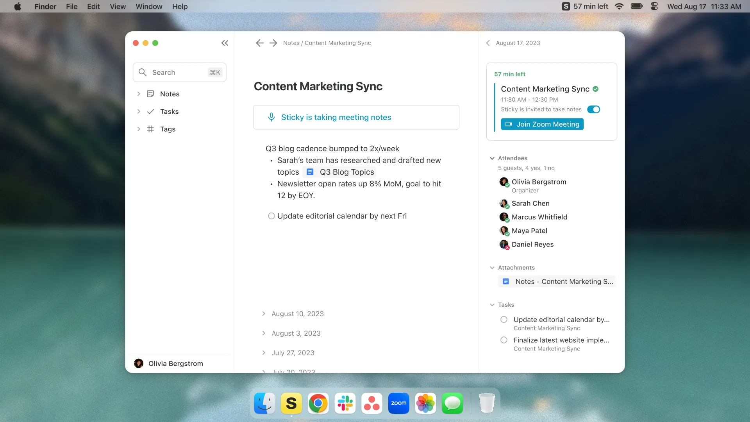Click the Notes page icon in sidebar

pyautogui.click(x=150, y=94)
